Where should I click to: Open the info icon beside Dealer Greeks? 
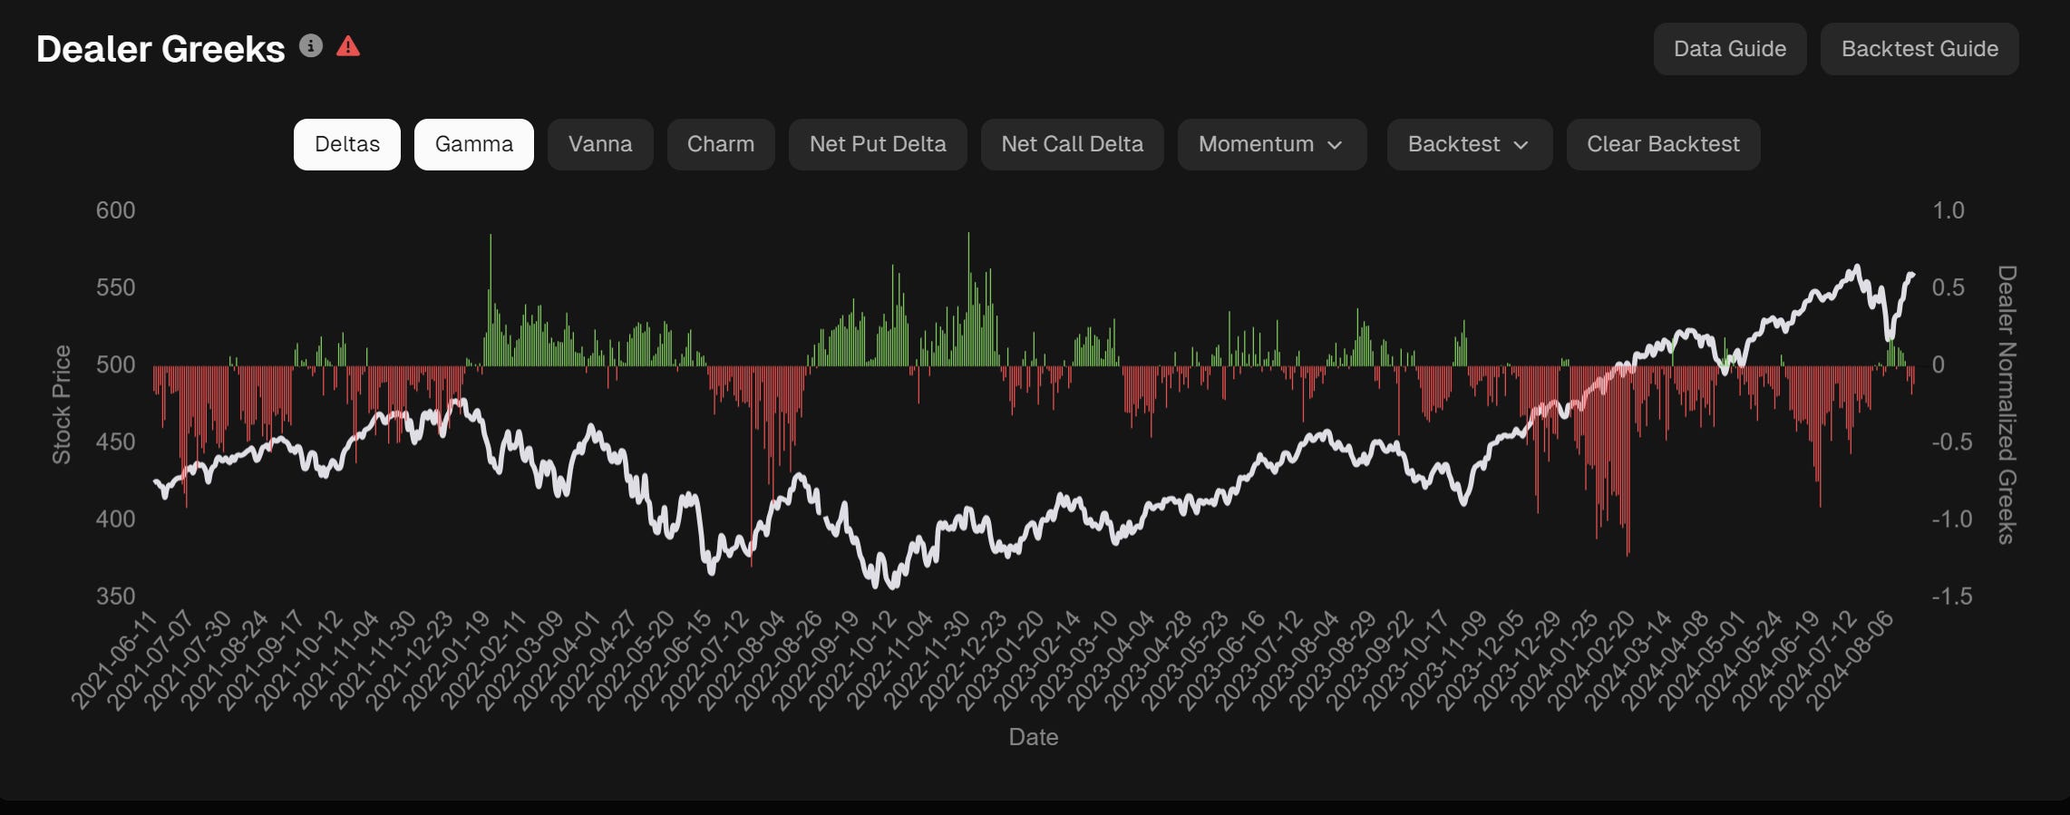(x=311, y=46)
